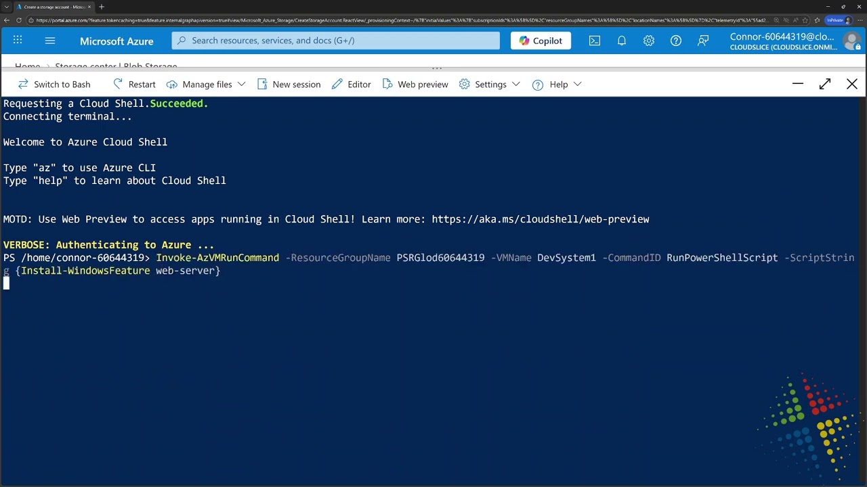Open portal settings gear
The image size is (867, 487).
coord(649,41)
